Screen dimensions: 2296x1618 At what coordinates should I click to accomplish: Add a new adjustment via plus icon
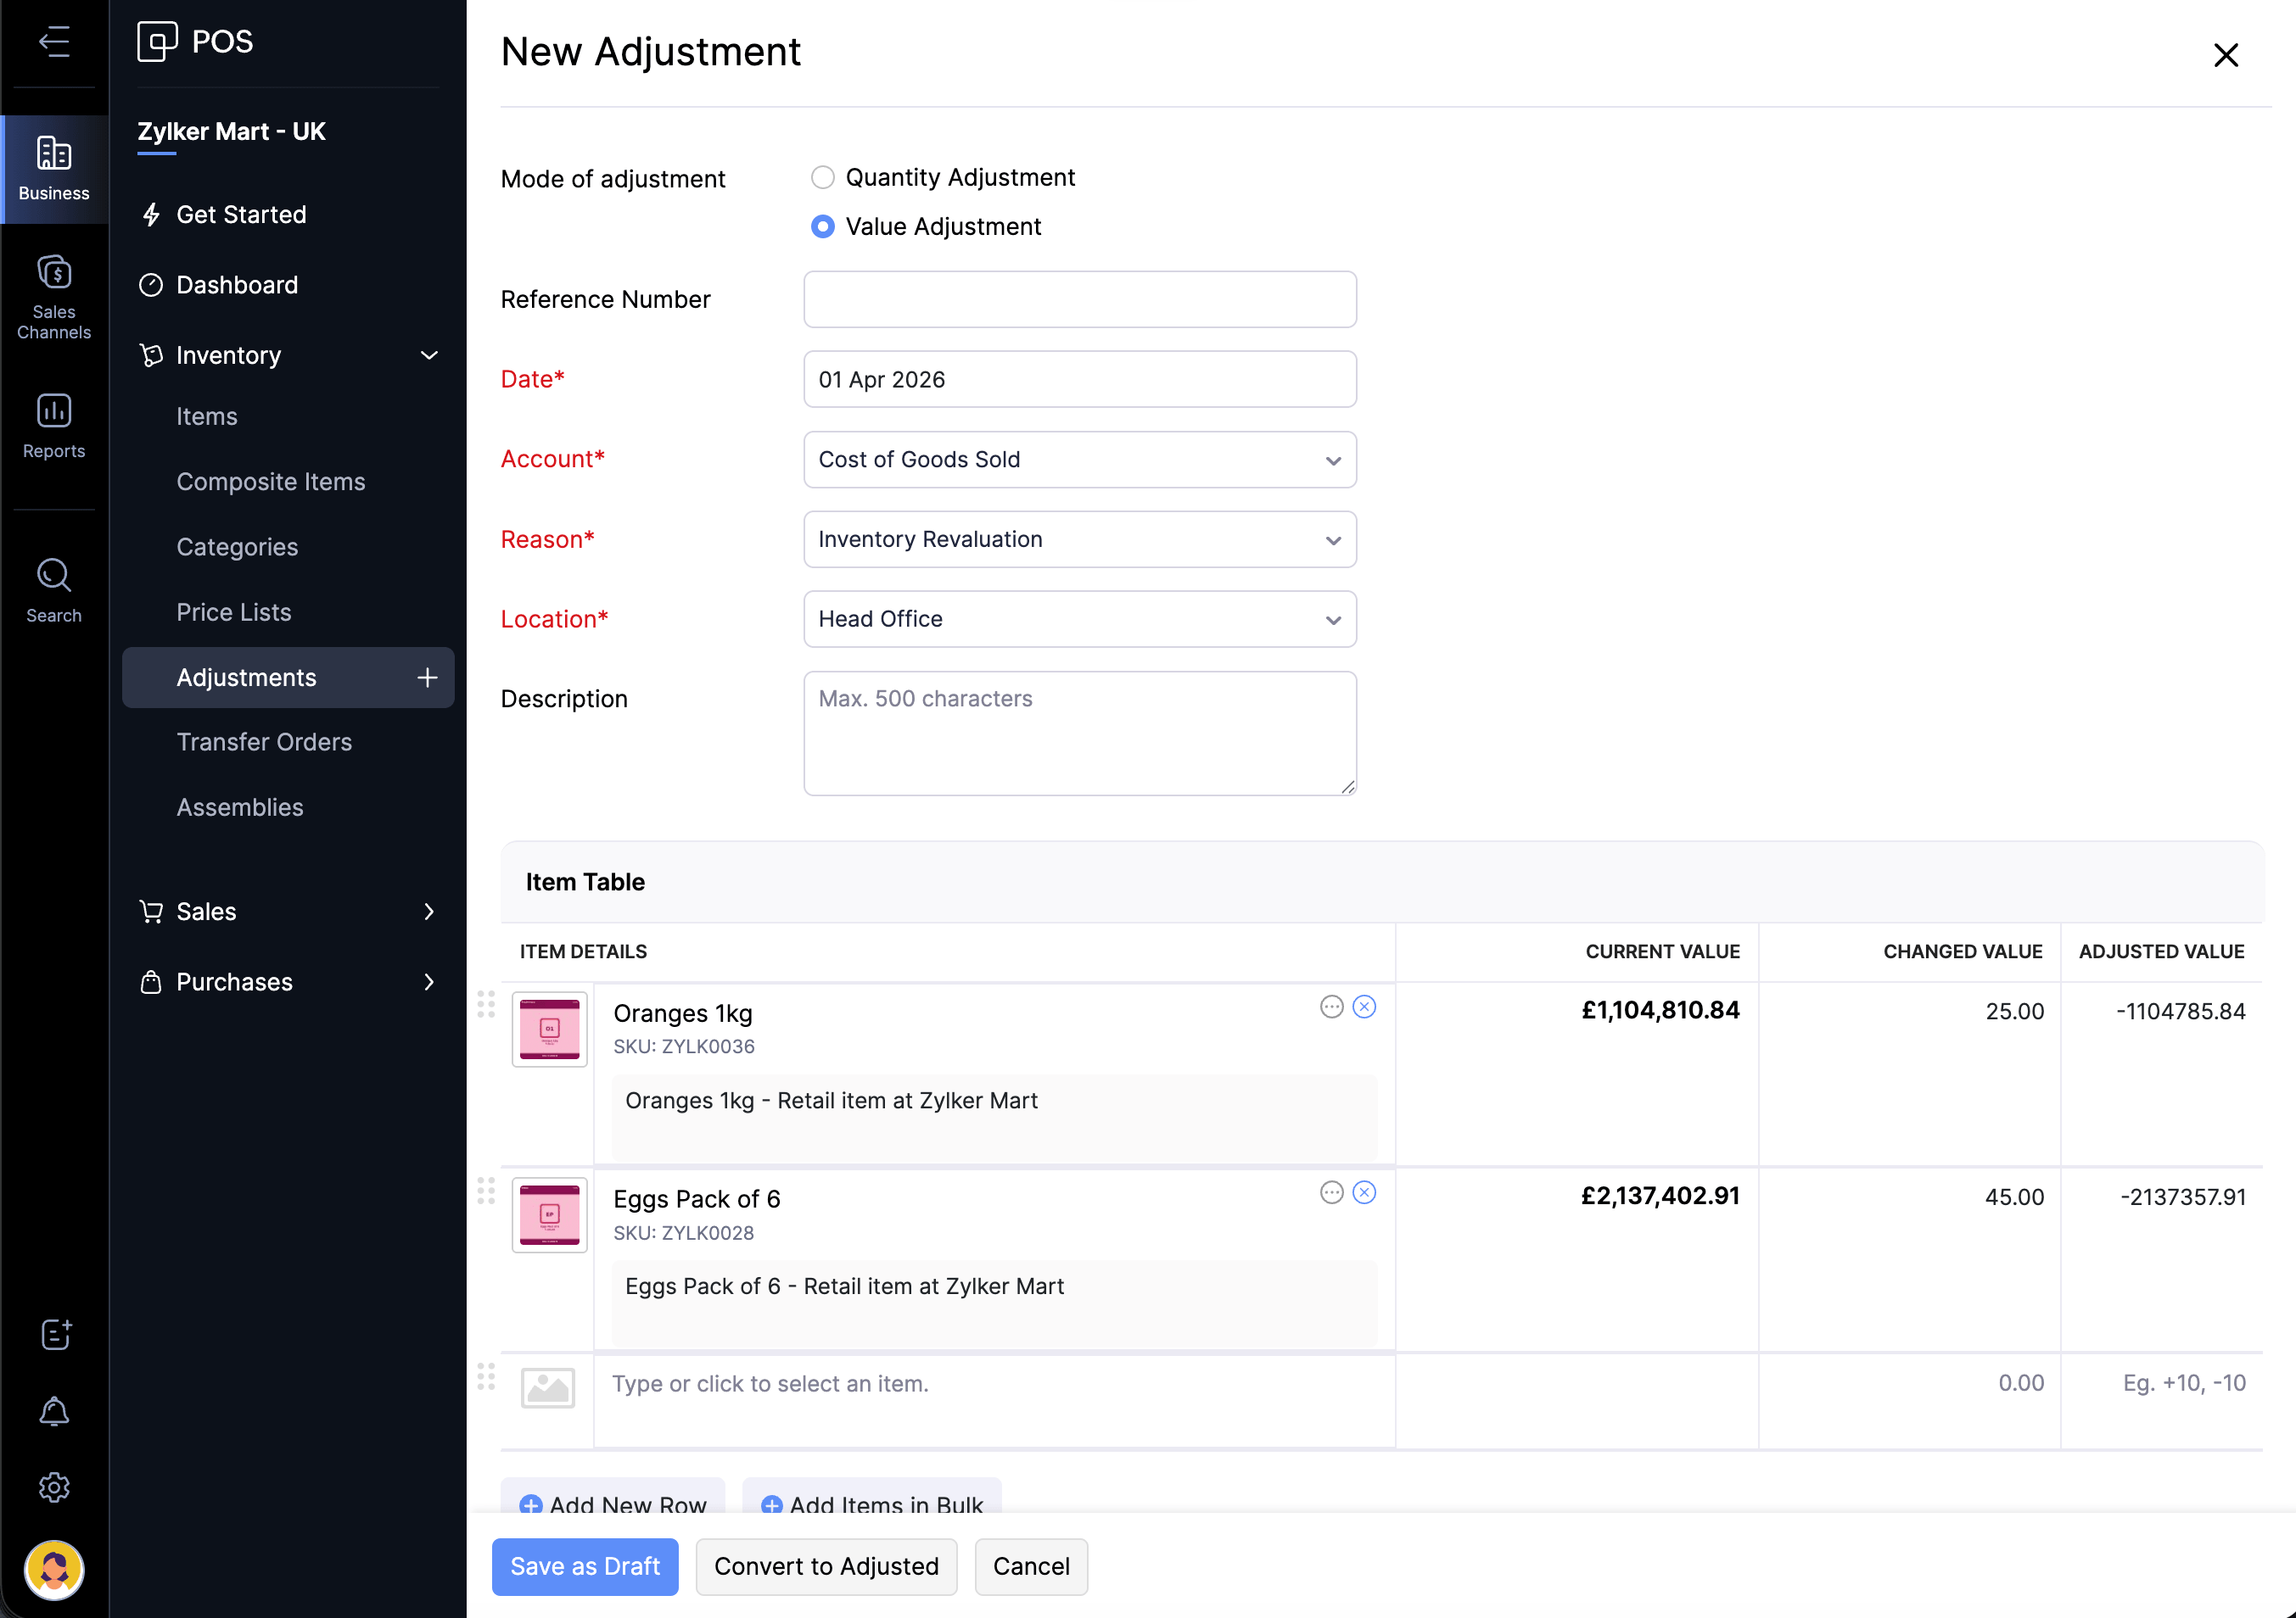click(427, 678)
